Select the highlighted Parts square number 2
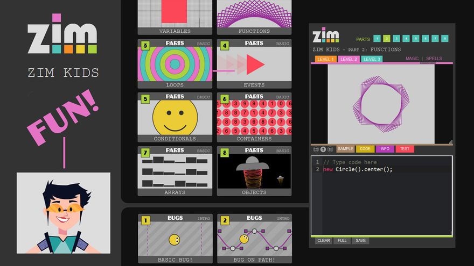The height and width of the screenshot is (266, 474). point(387,39)
